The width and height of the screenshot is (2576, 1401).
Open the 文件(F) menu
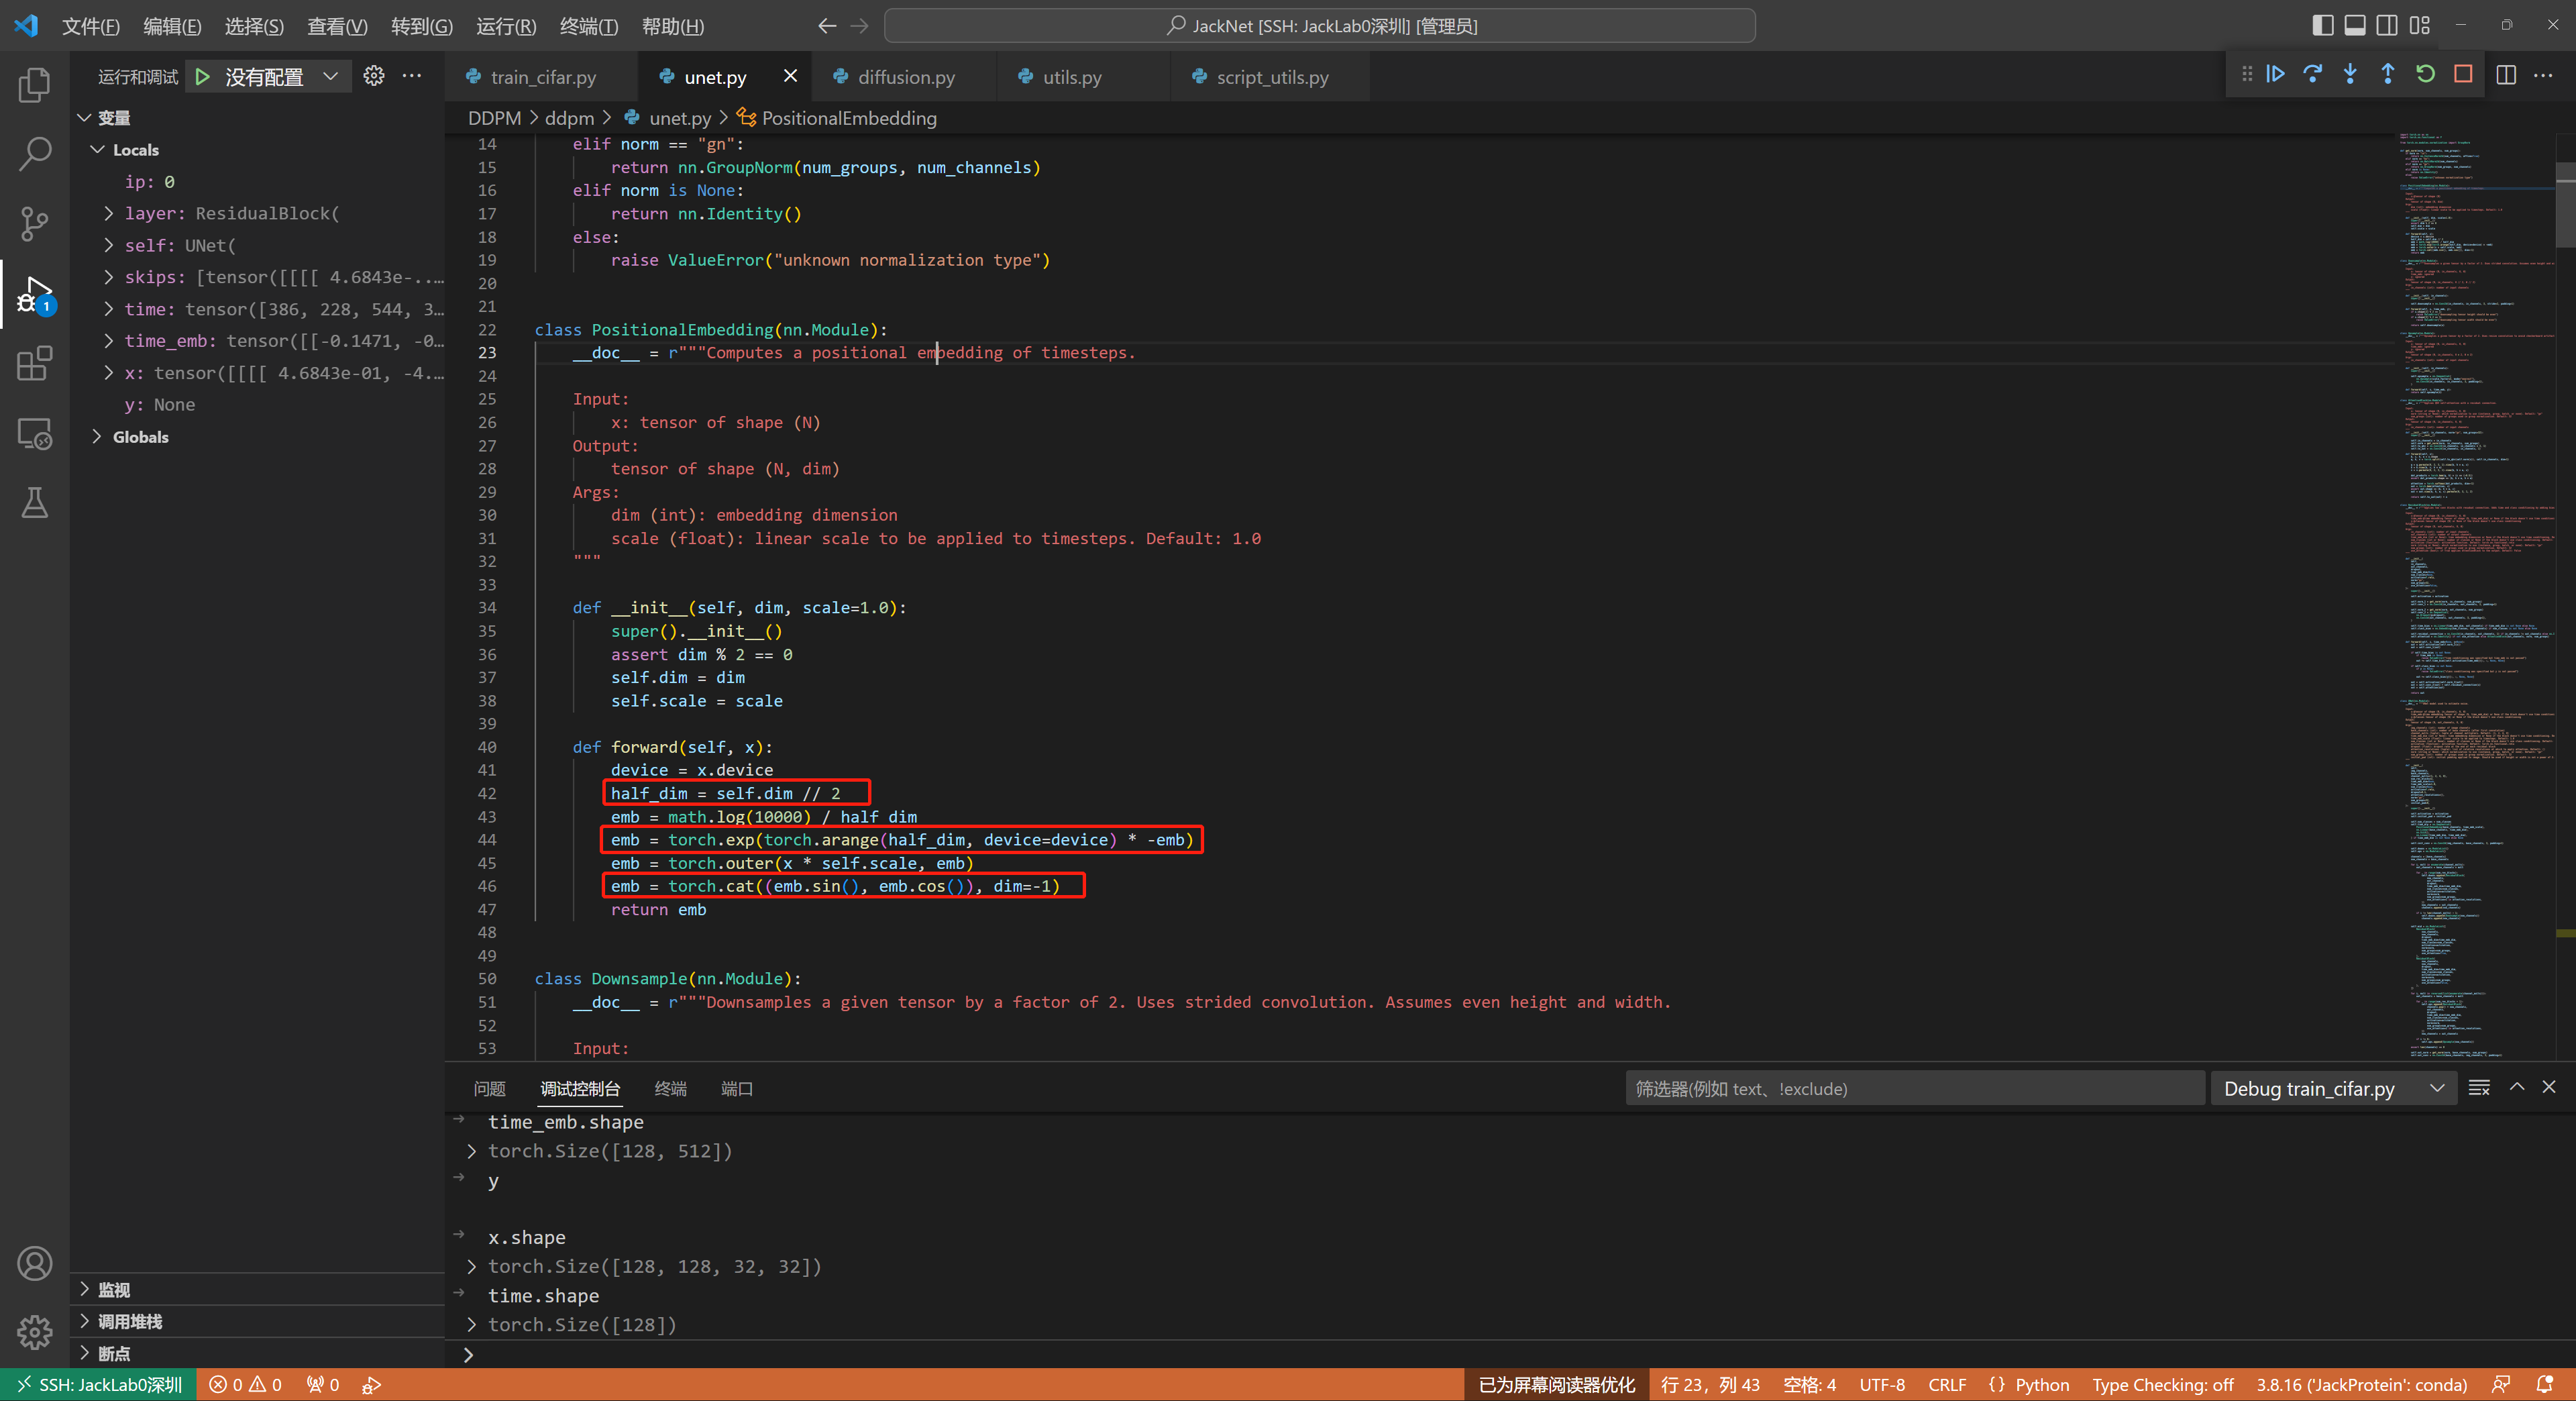pos(90,26)
